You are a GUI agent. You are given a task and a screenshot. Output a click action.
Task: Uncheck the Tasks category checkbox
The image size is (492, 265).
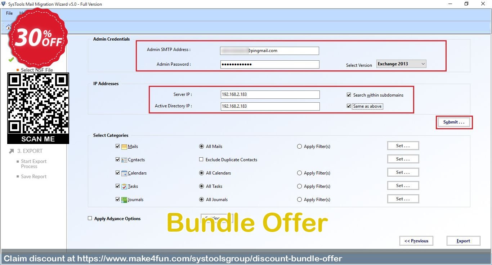(118, 186)
